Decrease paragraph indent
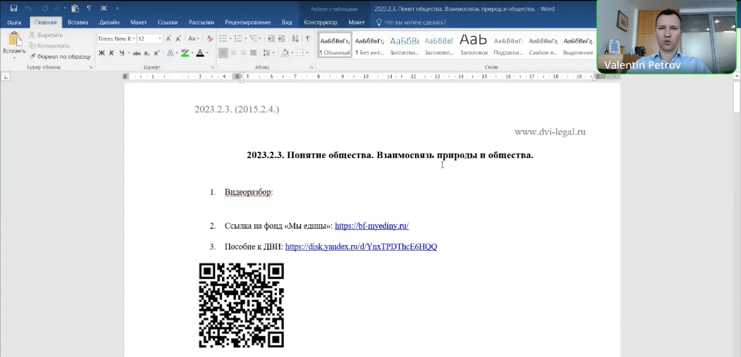The image size is (741, 357). click(x=271, y=39)
